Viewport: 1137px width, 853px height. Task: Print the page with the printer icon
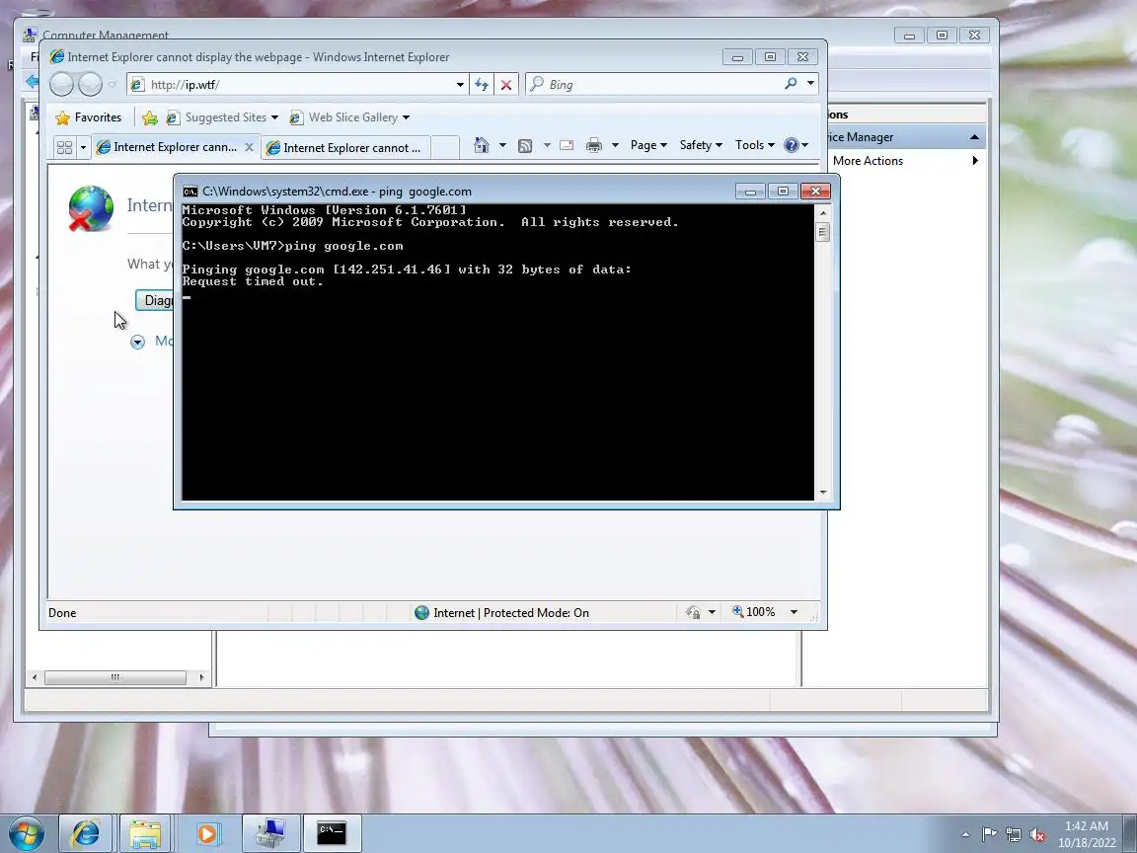[x=594, y=145]
